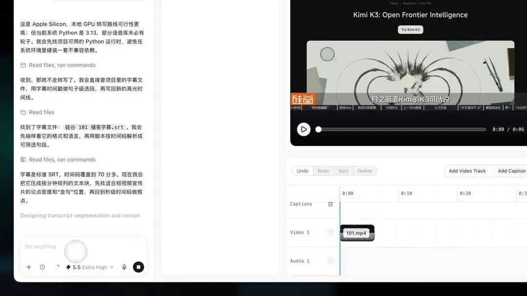
Task: Select the Video 1 track label
Action: 300,232
